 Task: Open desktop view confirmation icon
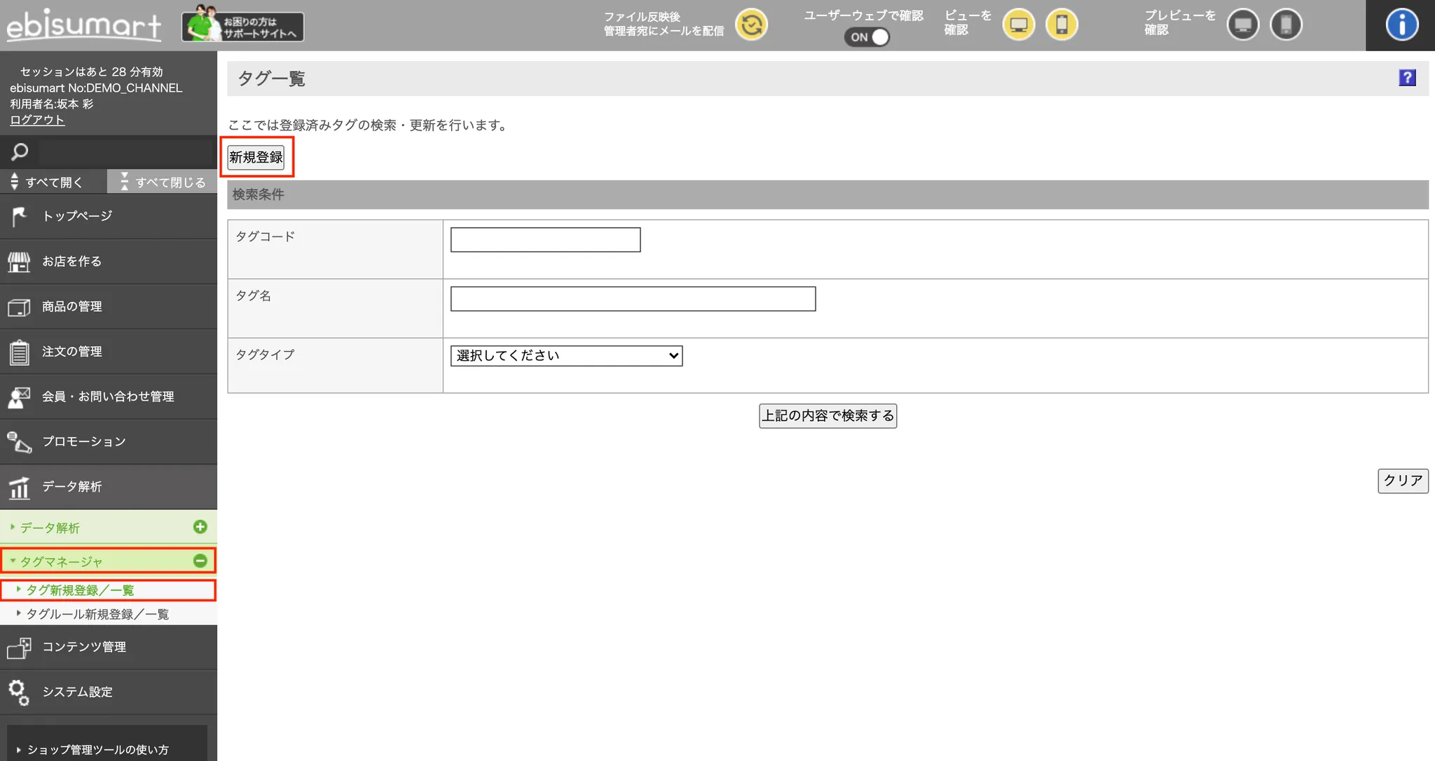coord(1018,25)
